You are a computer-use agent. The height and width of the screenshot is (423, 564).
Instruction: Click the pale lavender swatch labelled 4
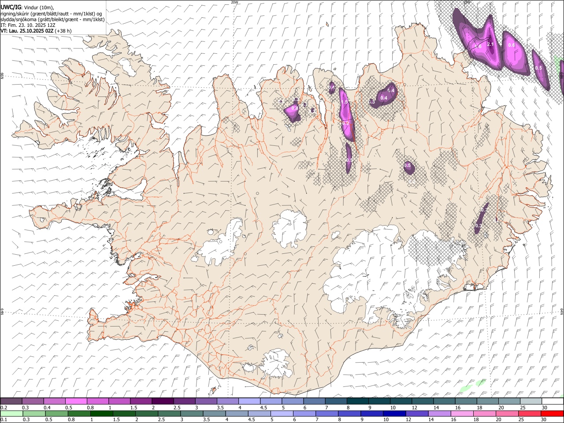tap(249, 401)
